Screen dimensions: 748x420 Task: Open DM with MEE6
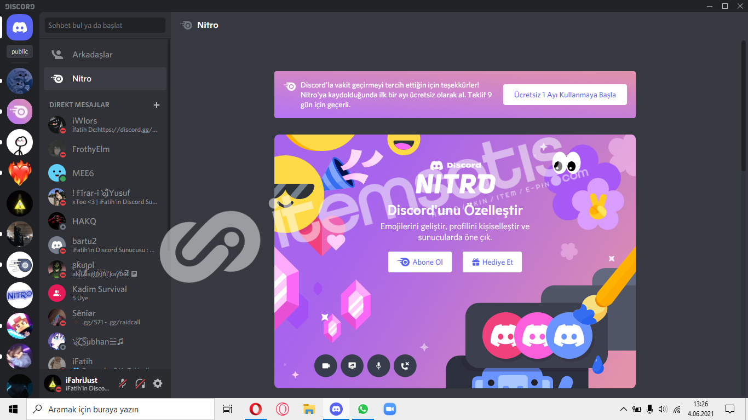coord(105,173)
